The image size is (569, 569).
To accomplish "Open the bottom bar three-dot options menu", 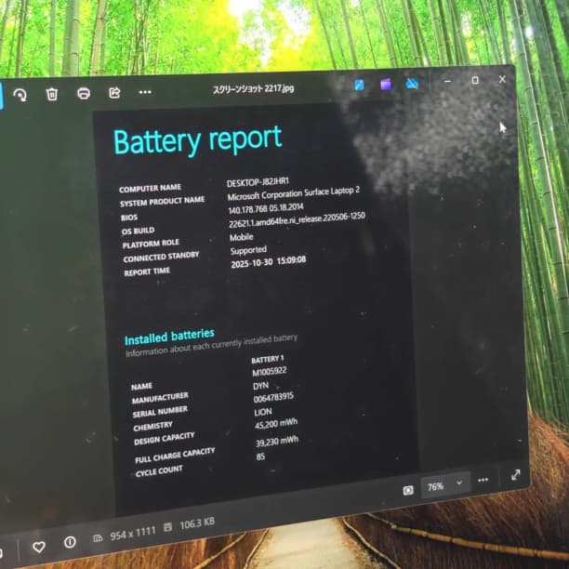I will pos(483,480).
